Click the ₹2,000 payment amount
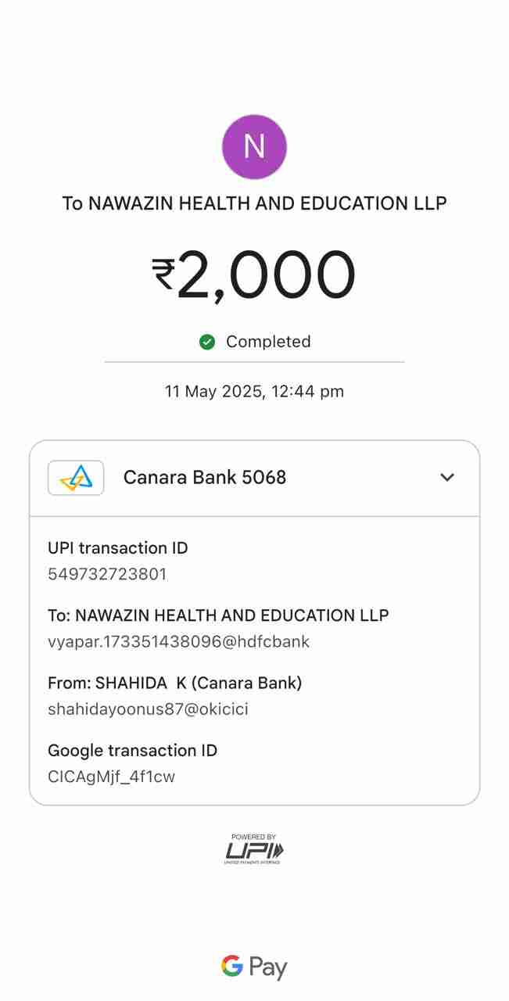 pos(266,275)
